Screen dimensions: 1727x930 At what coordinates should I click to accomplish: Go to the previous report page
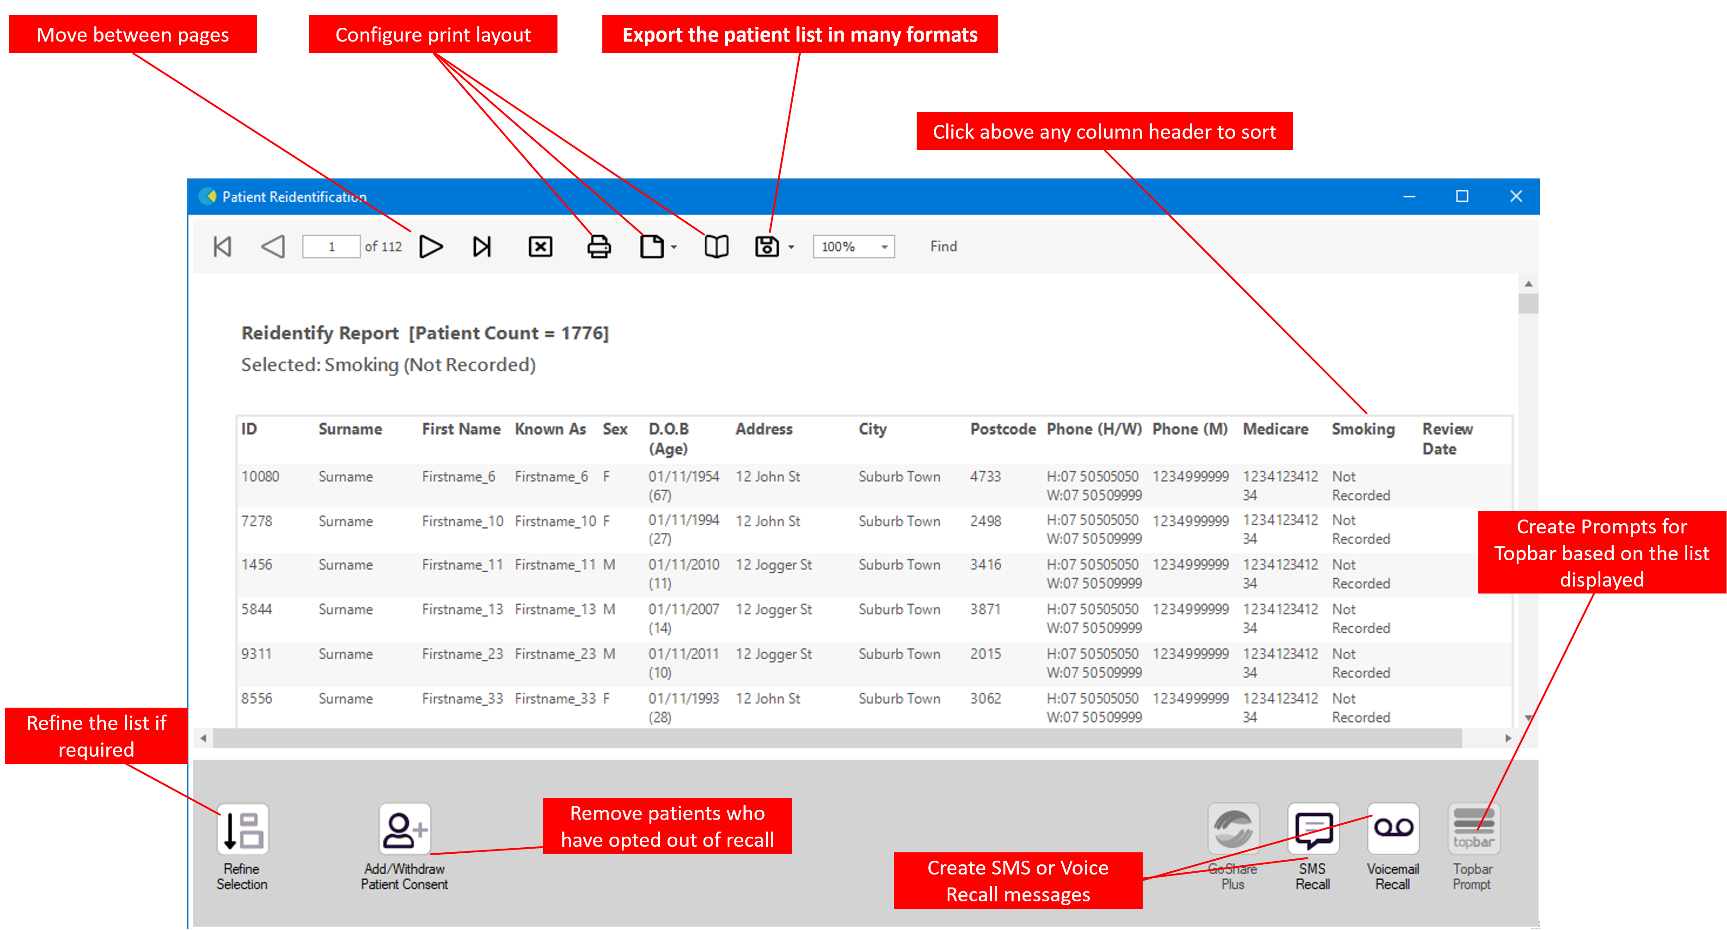pos(273,247)
